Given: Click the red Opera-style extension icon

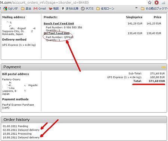Looking at the screenshot, I should click(x=156, y=3).
